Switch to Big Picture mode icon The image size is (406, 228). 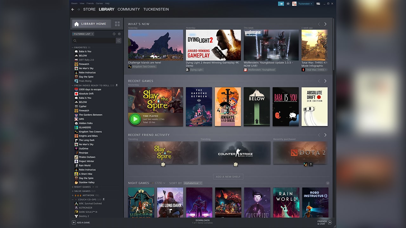pyautogui.click(x=318, y=4)
